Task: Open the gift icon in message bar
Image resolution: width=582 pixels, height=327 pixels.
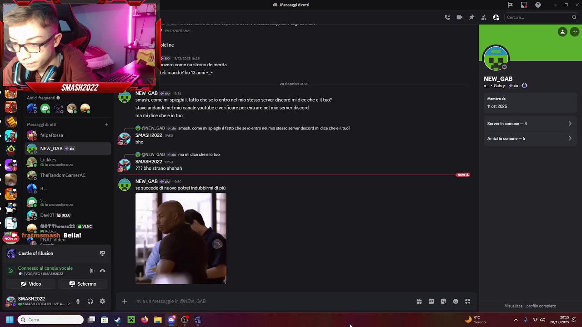Action: pyautogui.click(x=419, y=301)
